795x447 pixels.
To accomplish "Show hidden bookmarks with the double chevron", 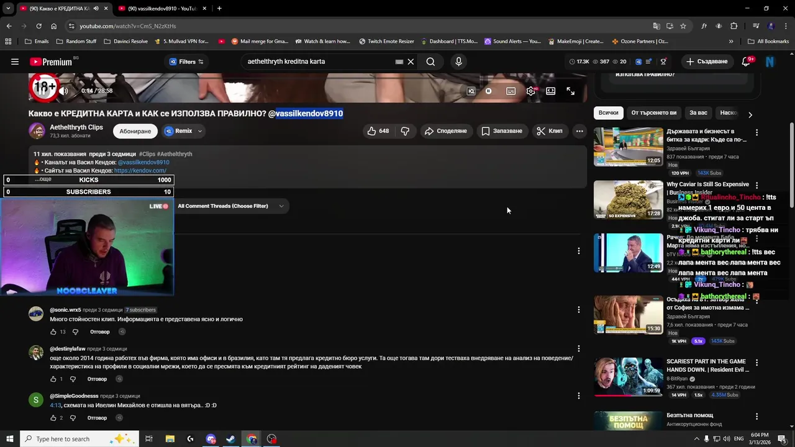I will 731,42.
